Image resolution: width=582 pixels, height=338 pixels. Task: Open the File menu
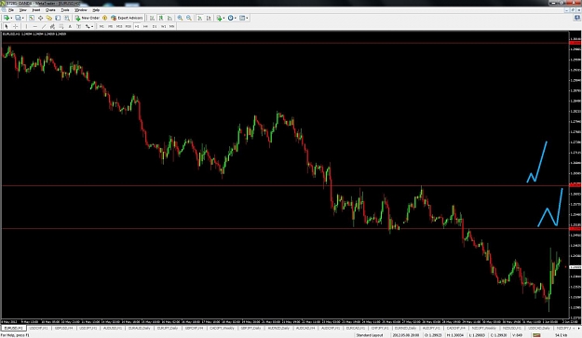coord(11,10)
